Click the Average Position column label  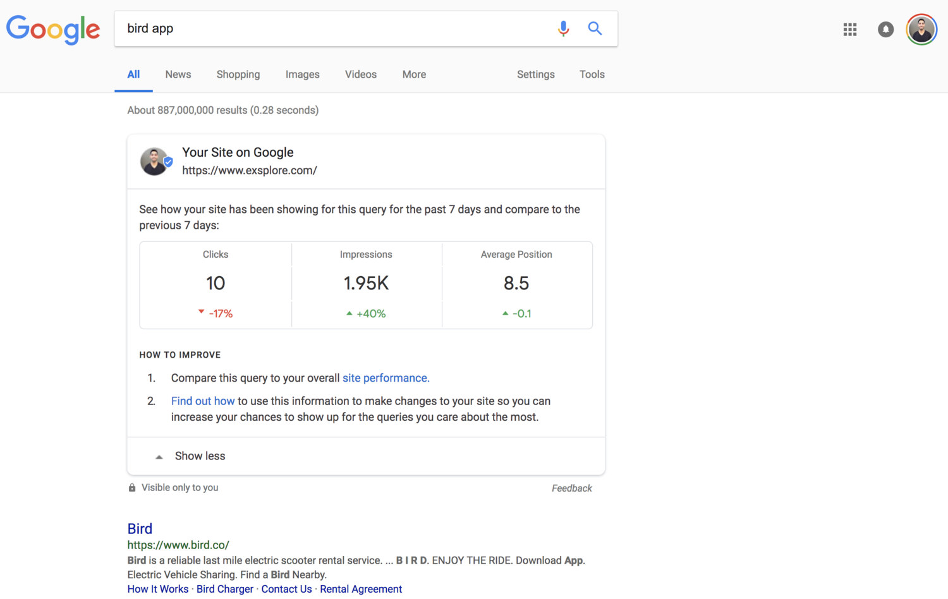[x=516, y=255]
